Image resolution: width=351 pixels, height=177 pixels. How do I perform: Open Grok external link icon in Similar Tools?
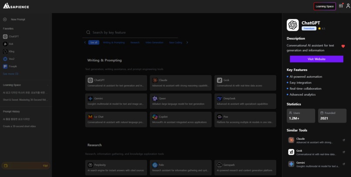344,152
